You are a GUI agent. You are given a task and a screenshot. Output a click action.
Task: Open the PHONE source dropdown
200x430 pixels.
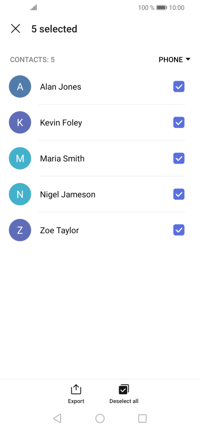tap(174, 59)
